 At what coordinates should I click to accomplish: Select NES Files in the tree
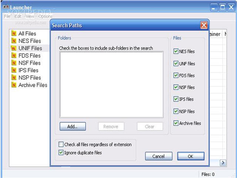point(30,41)
